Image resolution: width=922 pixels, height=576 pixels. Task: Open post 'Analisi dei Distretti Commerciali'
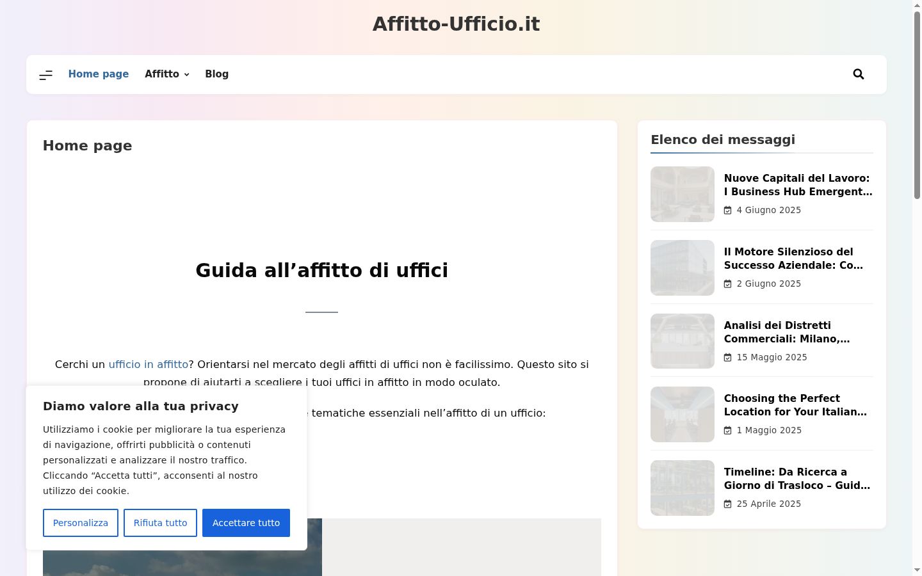787,332
